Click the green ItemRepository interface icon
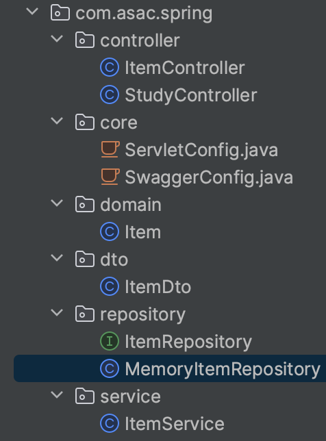Viewport: 326px width, 441px height. click(x=110, y=341)
